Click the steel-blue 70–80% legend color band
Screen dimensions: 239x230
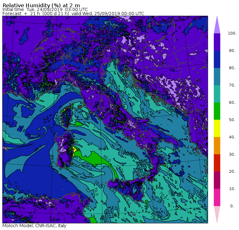(x=217, y=76)
